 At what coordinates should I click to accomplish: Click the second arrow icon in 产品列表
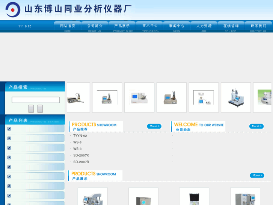(x=9, y=138)
